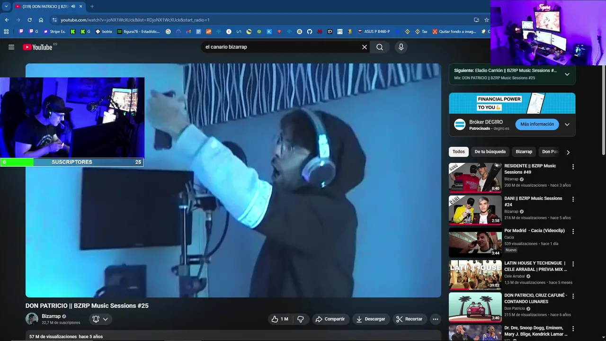Open the install app icon in address bar
This screenshot has height=341, width=606.
476,20
